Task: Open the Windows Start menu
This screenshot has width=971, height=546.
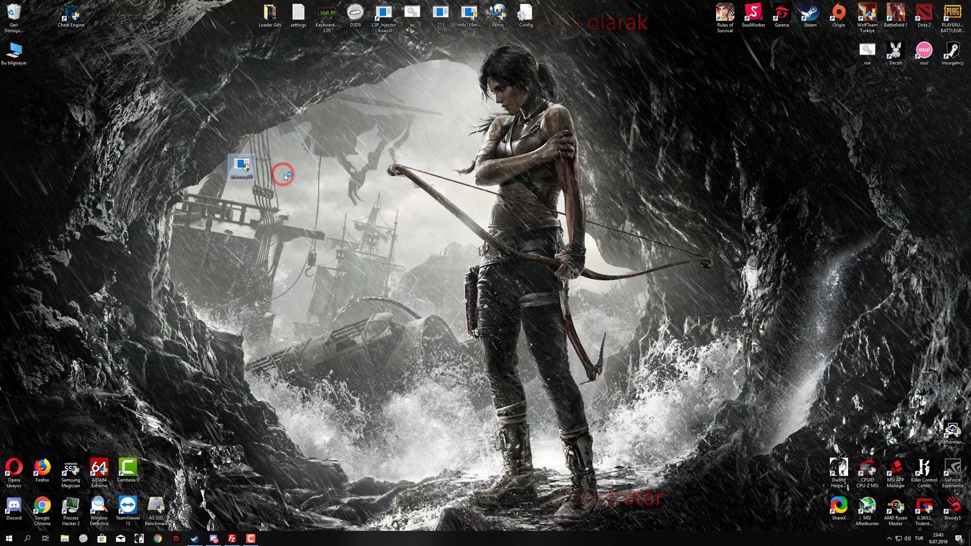Action: click(x=9, y=538)
